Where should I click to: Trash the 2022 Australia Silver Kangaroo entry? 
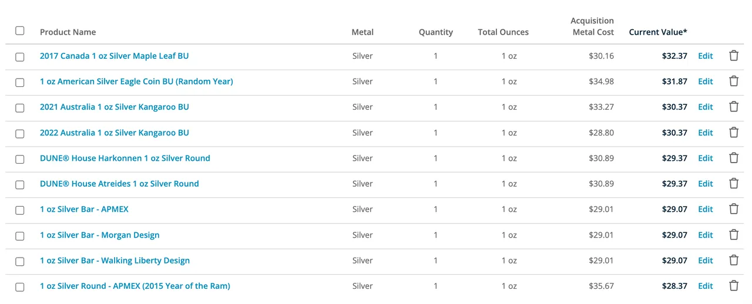point(733,133)
